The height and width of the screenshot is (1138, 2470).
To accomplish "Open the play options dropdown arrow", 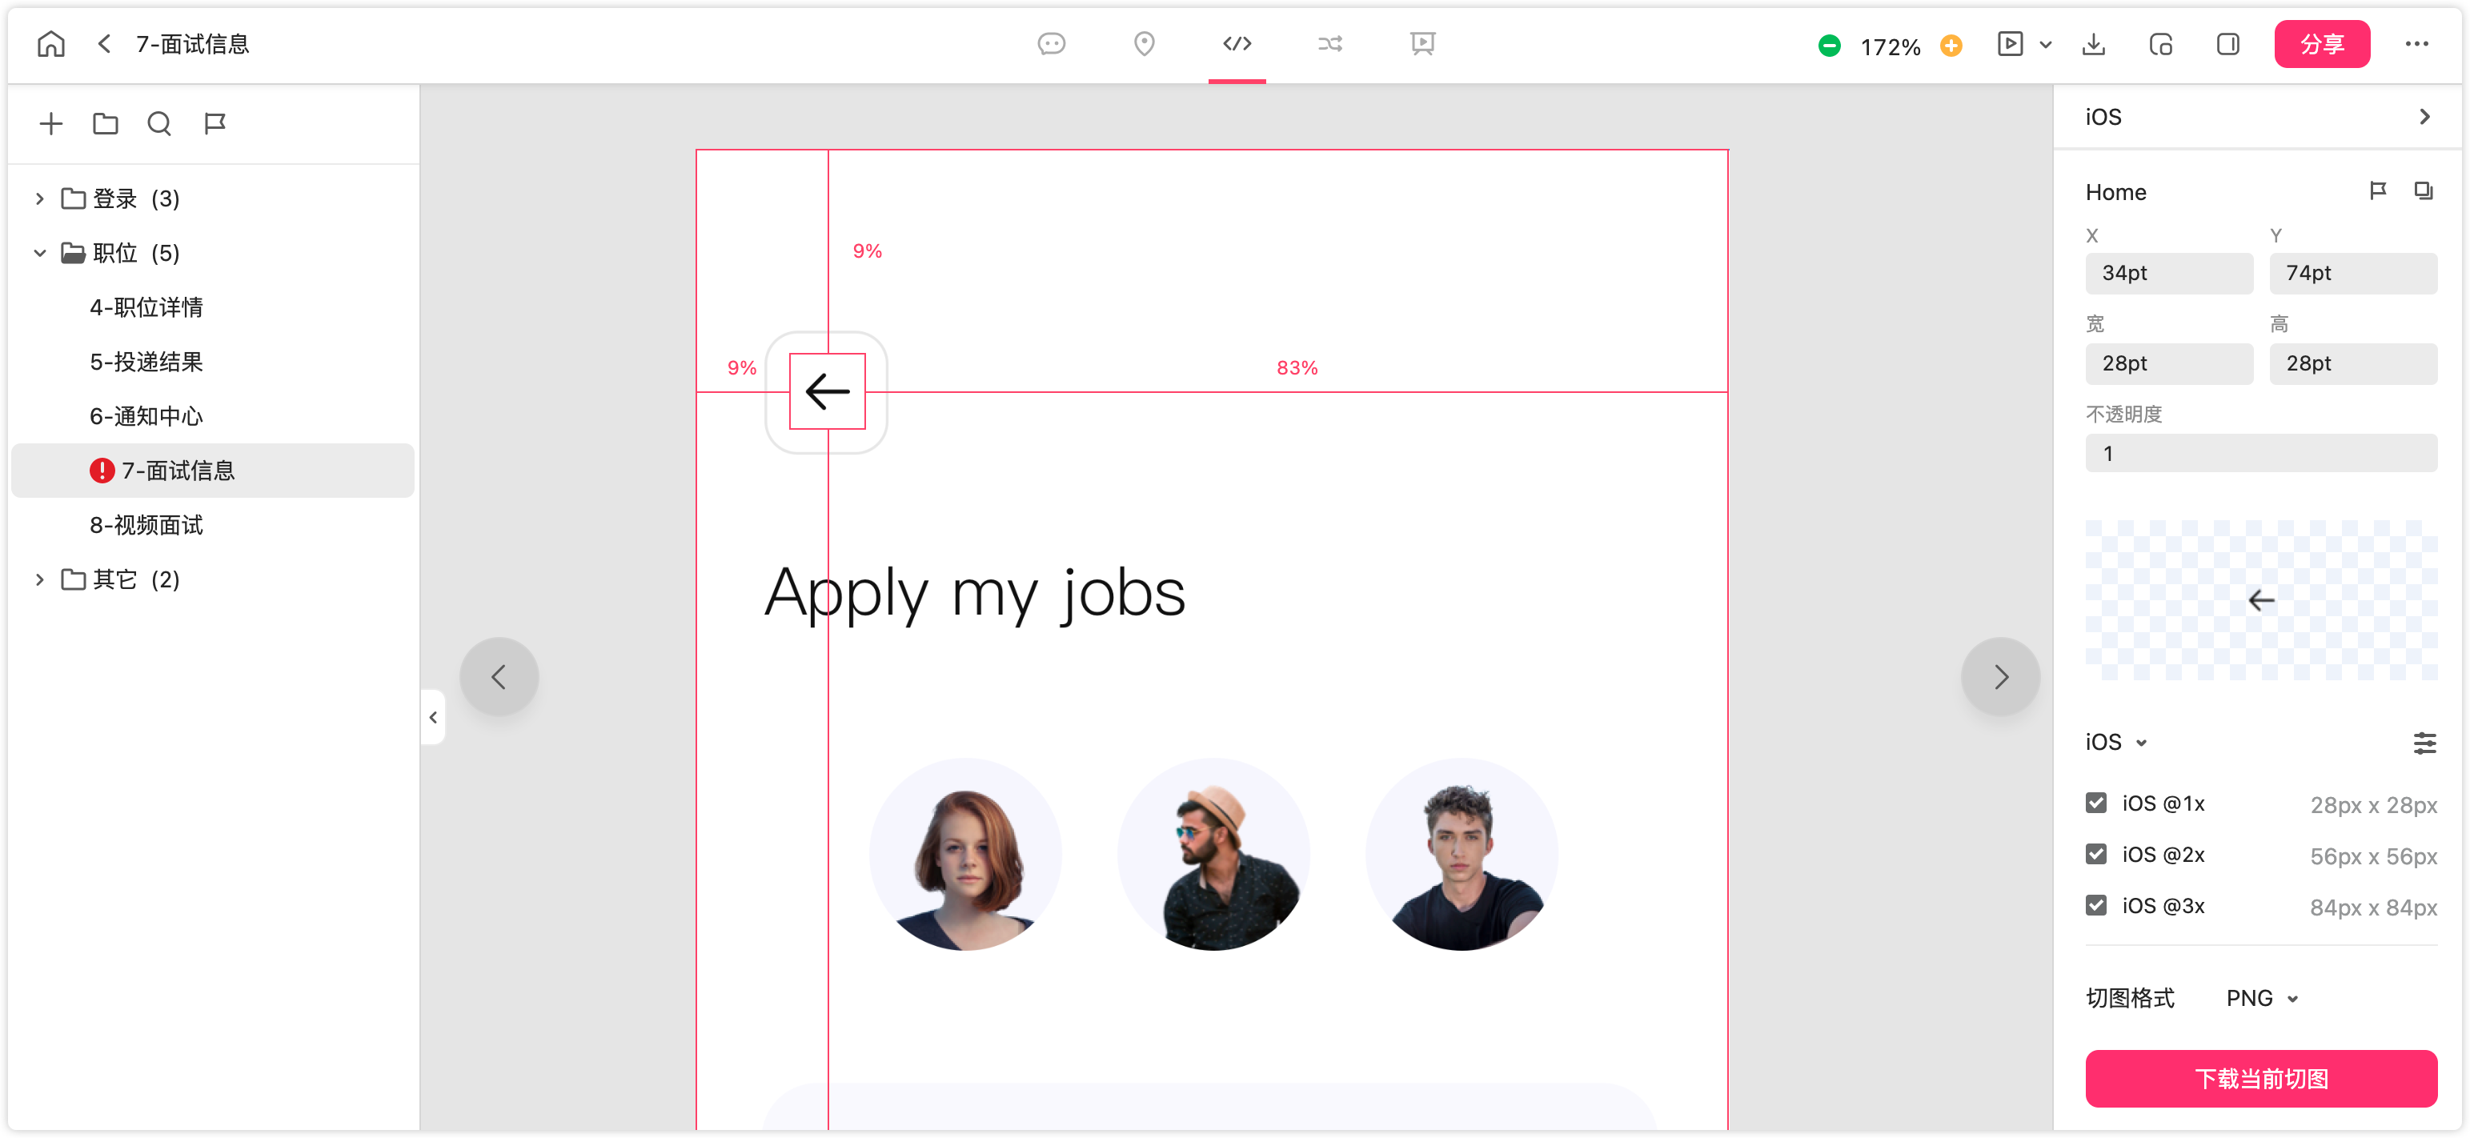I will point(2044,45).
